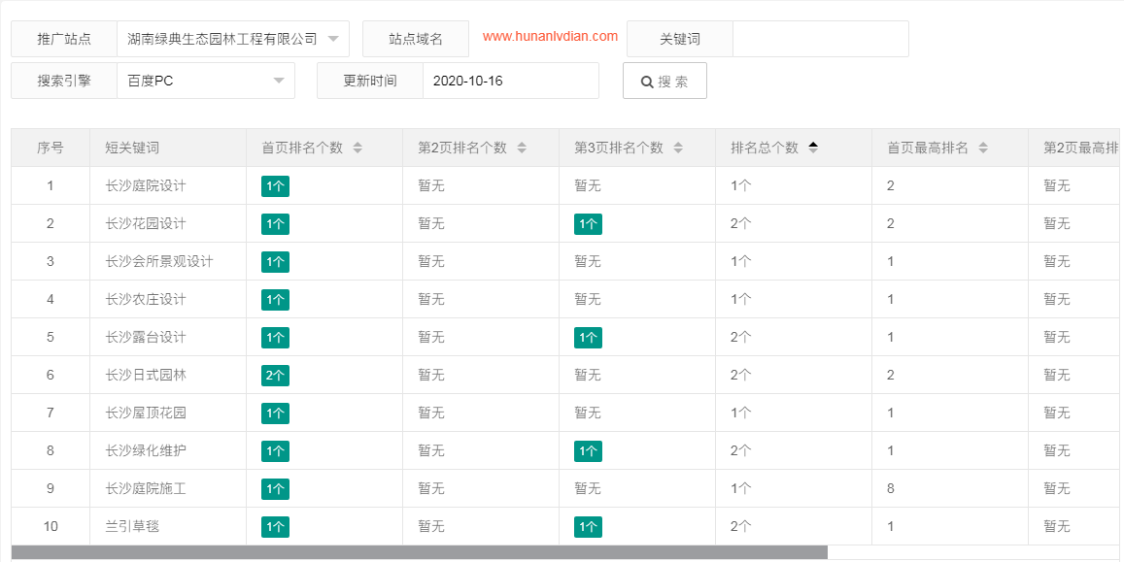Click the 关键词 keyword input field

[x=820, y=39]
